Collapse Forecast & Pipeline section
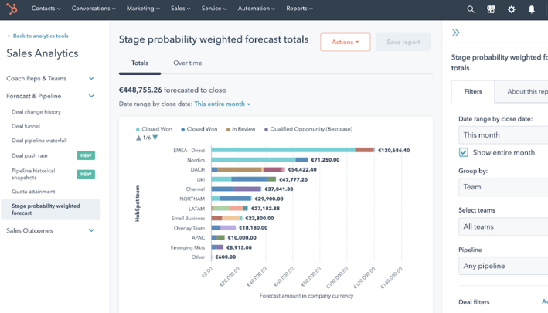The height and width of the screenshot is (313, 548). tap(51, 96)
